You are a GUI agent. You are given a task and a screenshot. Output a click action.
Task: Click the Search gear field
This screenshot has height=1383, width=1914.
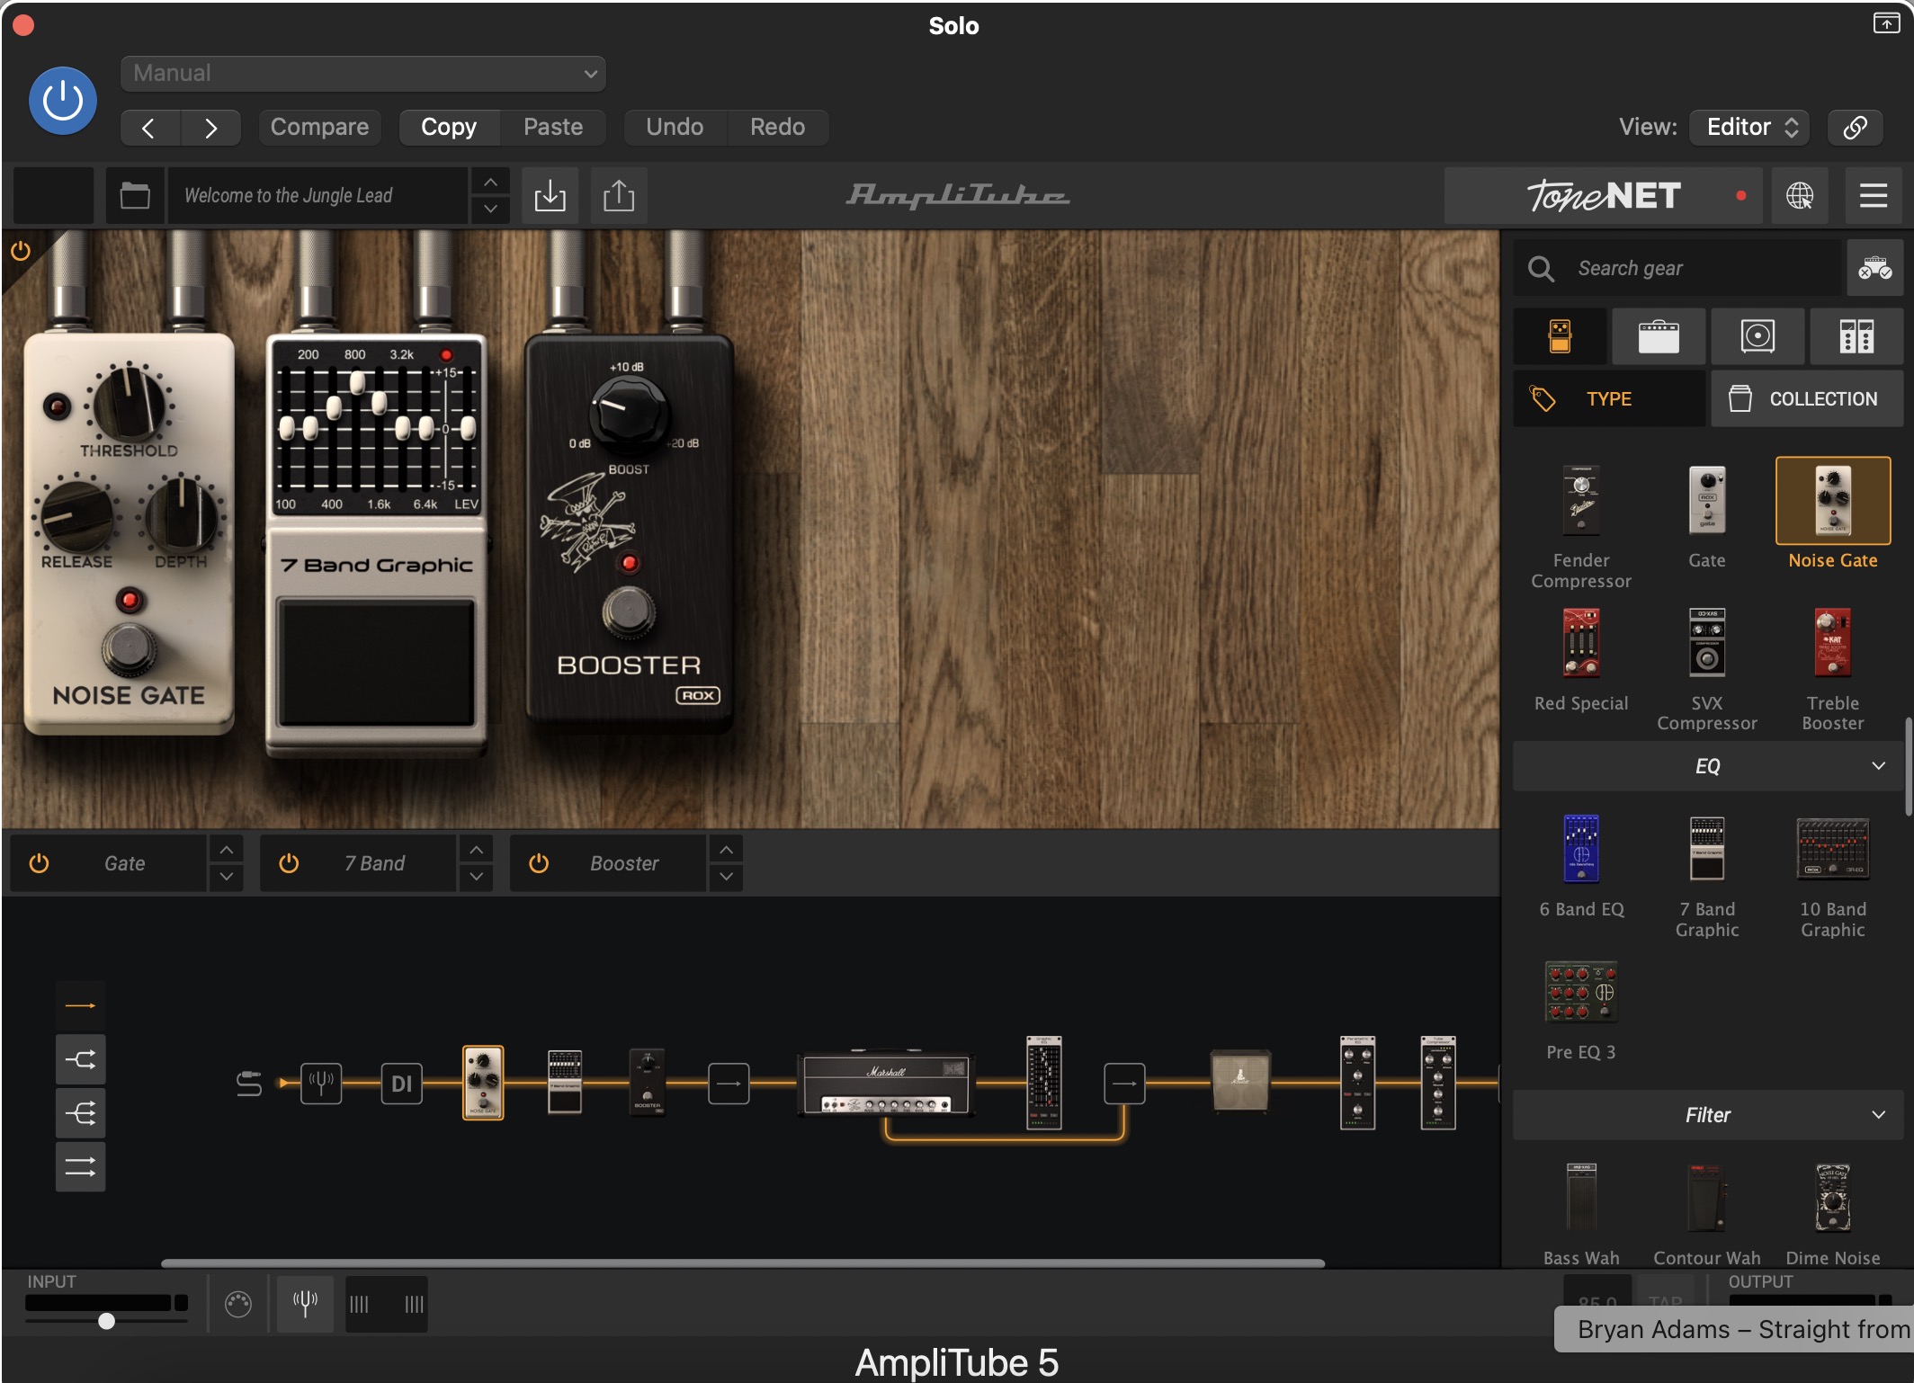[x=1677, y=268]
